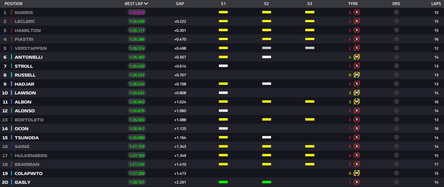This screenshot has height=187, width=444.
Task: Click Leclerc's soft tyre icon
Action: pyautogui.click(x=357, y=21)
